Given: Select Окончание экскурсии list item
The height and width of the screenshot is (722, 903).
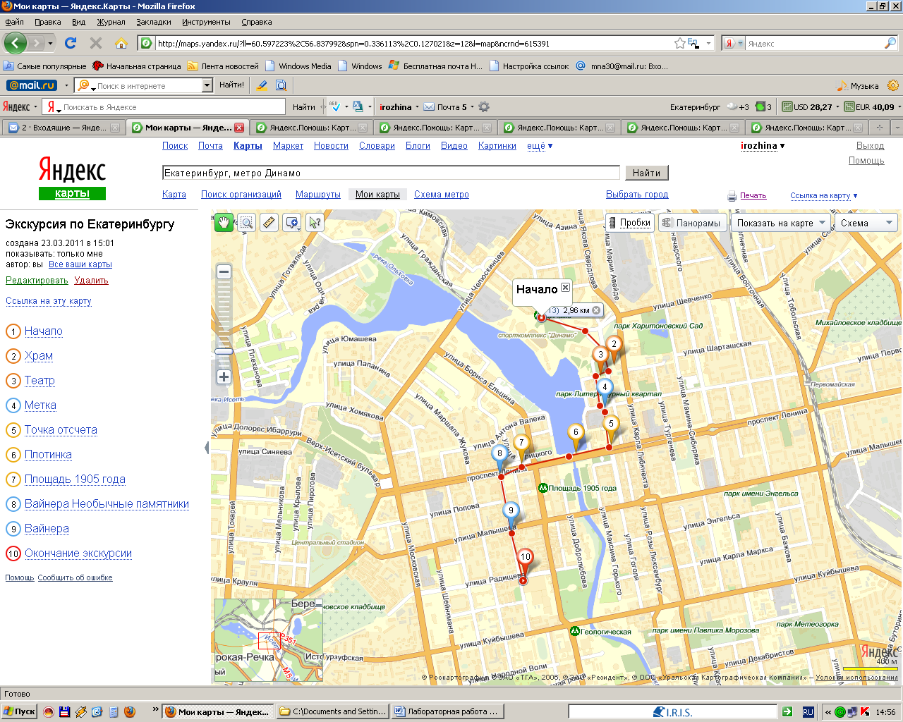Looking at the screenshot, I should point(78,553).
